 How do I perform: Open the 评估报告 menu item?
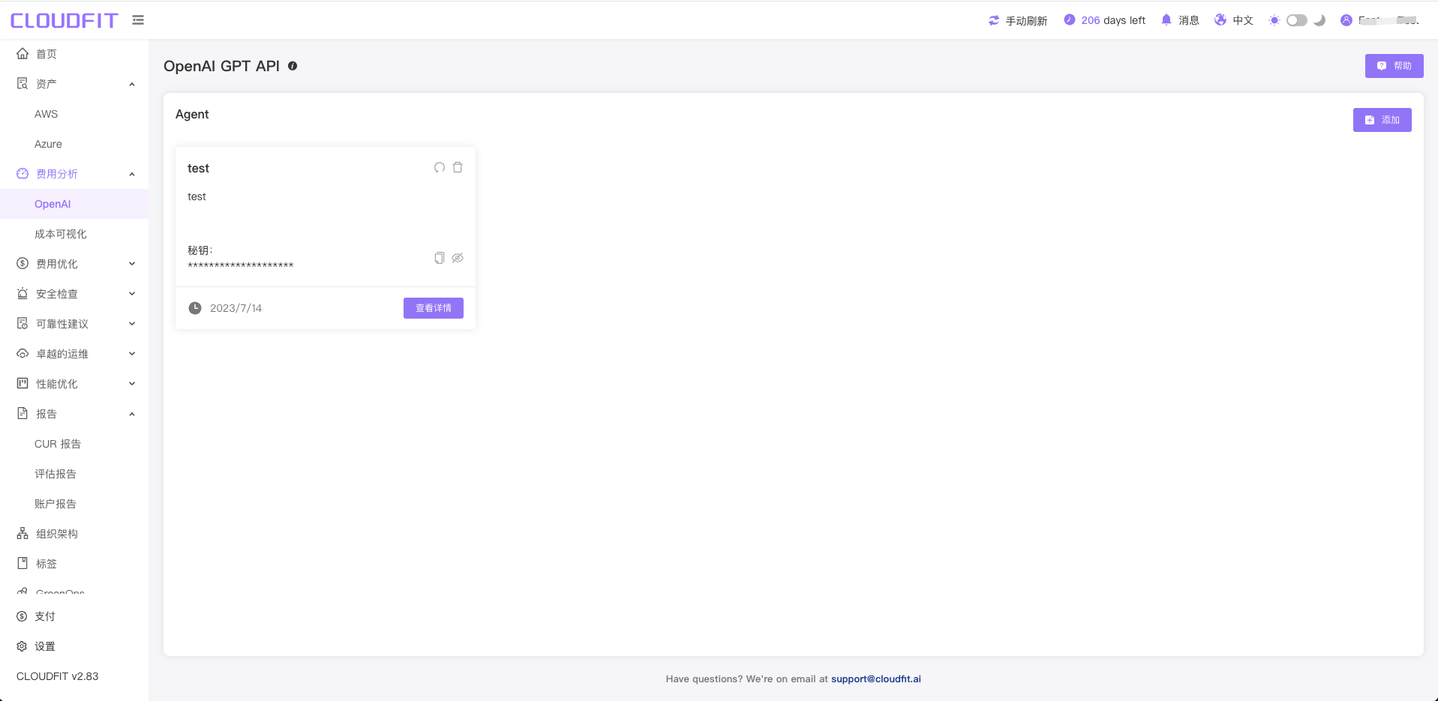(x=74, y=474)
